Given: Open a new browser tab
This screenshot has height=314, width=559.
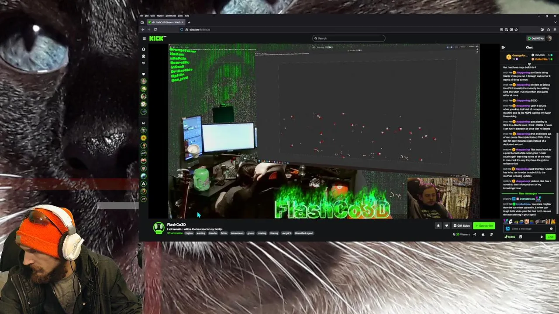Looking at the screenshot, I should tap(189, 22).
